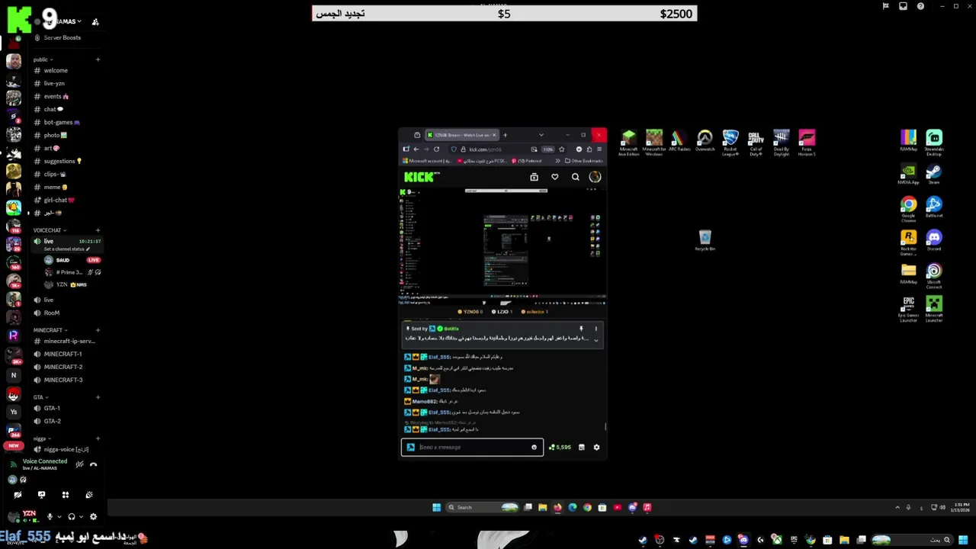Toggle noise suppression in voice panel

tap(79, 464)
